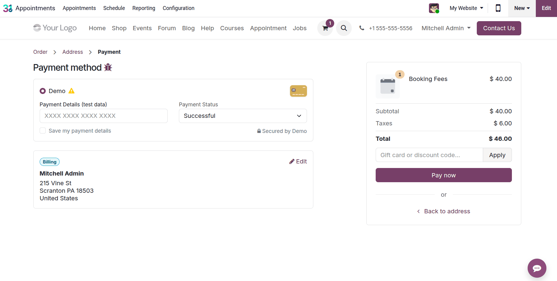Open the shopping cart icon
This screenshot has width=557, height=281.
tap(325, 28)
